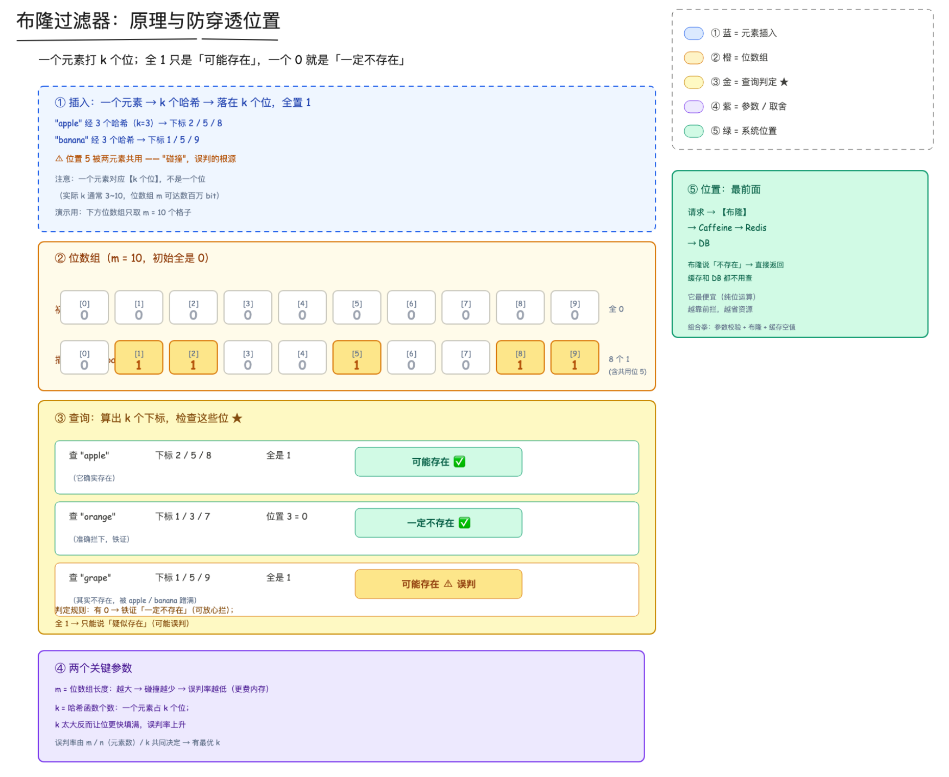This screenshot has height=777, width=949.
Task: Click the purple 参数 / 取舍 legend swatch
Action: (x=694, y=106)
